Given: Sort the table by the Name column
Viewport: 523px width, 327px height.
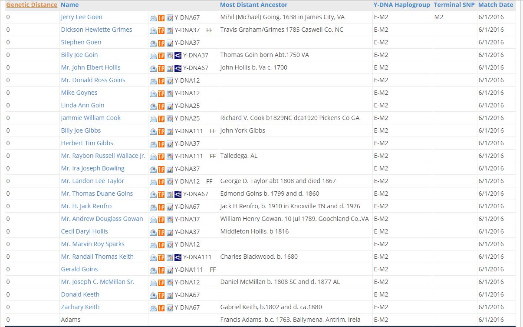Looking at the screenshot, I should (69, 5).
